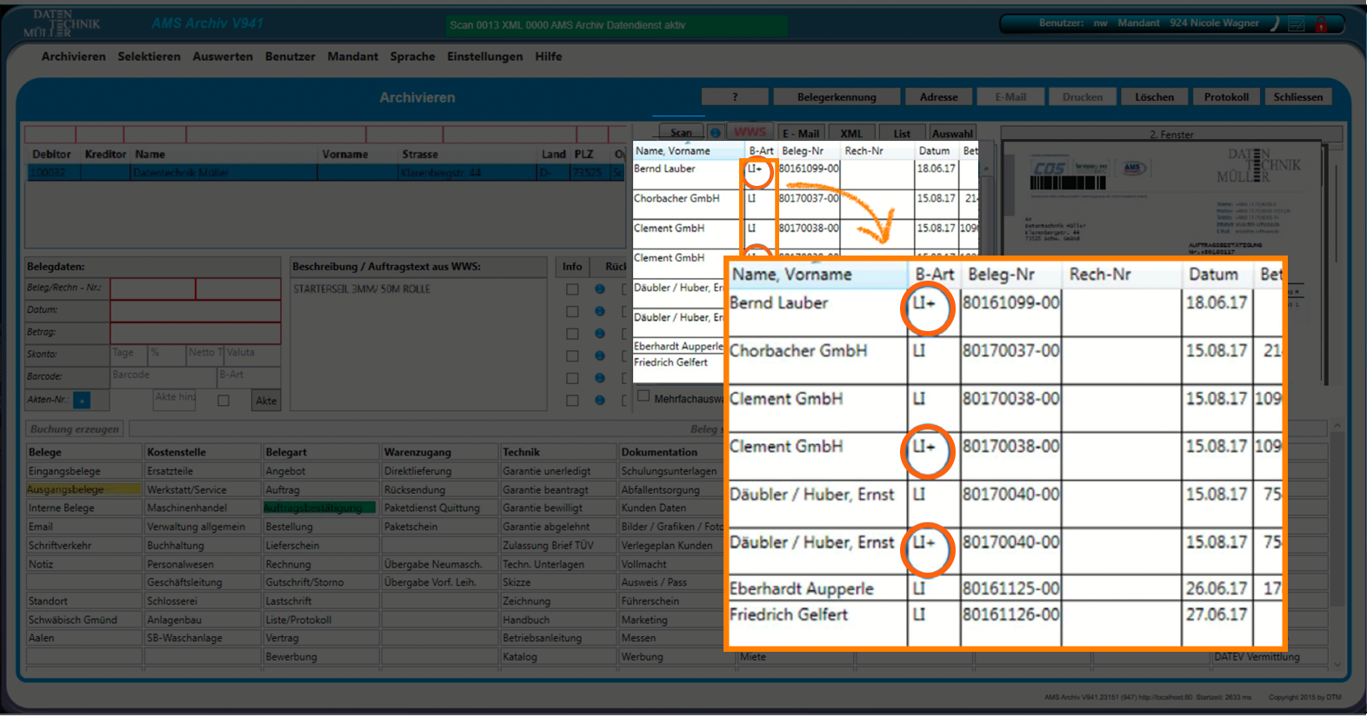Toggle the checkbox left of Akte button
The image size is (1367, 717).
coord(223,401)
